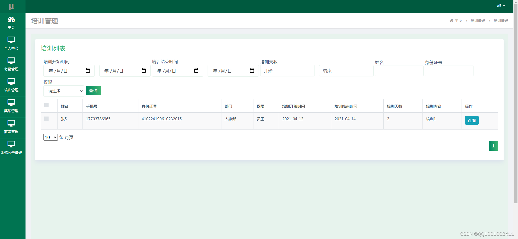518x239 pixels.
Task: Open calendar picker on last 培训结束时间 field
Action: tap(252, 70)
